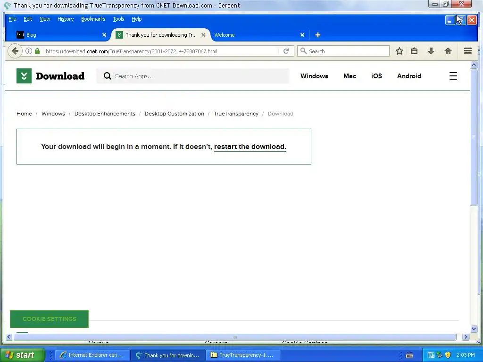483x362 pixels.
Task: Open Windows breadcrumb link
Action: pyautogui.click(x=53, y=114)
